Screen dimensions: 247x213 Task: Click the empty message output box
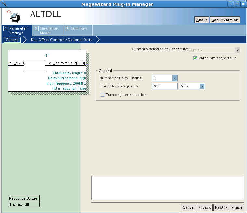point(168,188)
